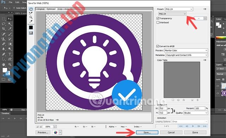Select the Magic Wand tool in Photoshop toolbar
226x138 pixels.
point(10,24)
